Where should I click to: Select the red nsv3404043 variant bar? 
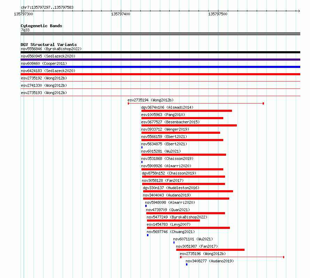pyautogui.click(x=186, y=199)
